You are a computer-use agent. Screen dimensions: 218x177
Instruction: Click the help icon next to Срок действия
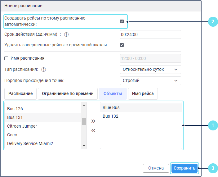tap(66, 34)
